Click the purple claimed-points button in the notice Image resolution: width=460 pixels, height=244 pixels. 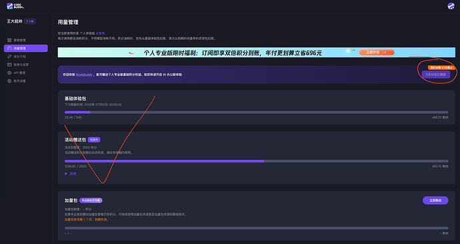435,75
